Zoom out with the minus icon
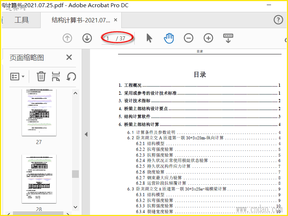 pyautogui.click(x=188, y=38)
